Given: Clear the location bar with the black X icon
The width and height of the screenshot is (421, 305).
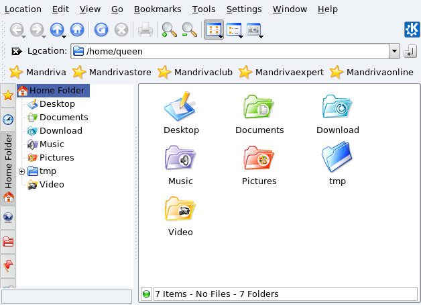Looking at the screenshot, I should (17, 51).
